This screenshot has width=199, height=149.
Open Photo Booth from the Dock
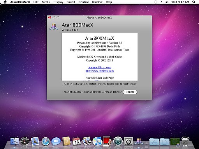coord(107,141)
